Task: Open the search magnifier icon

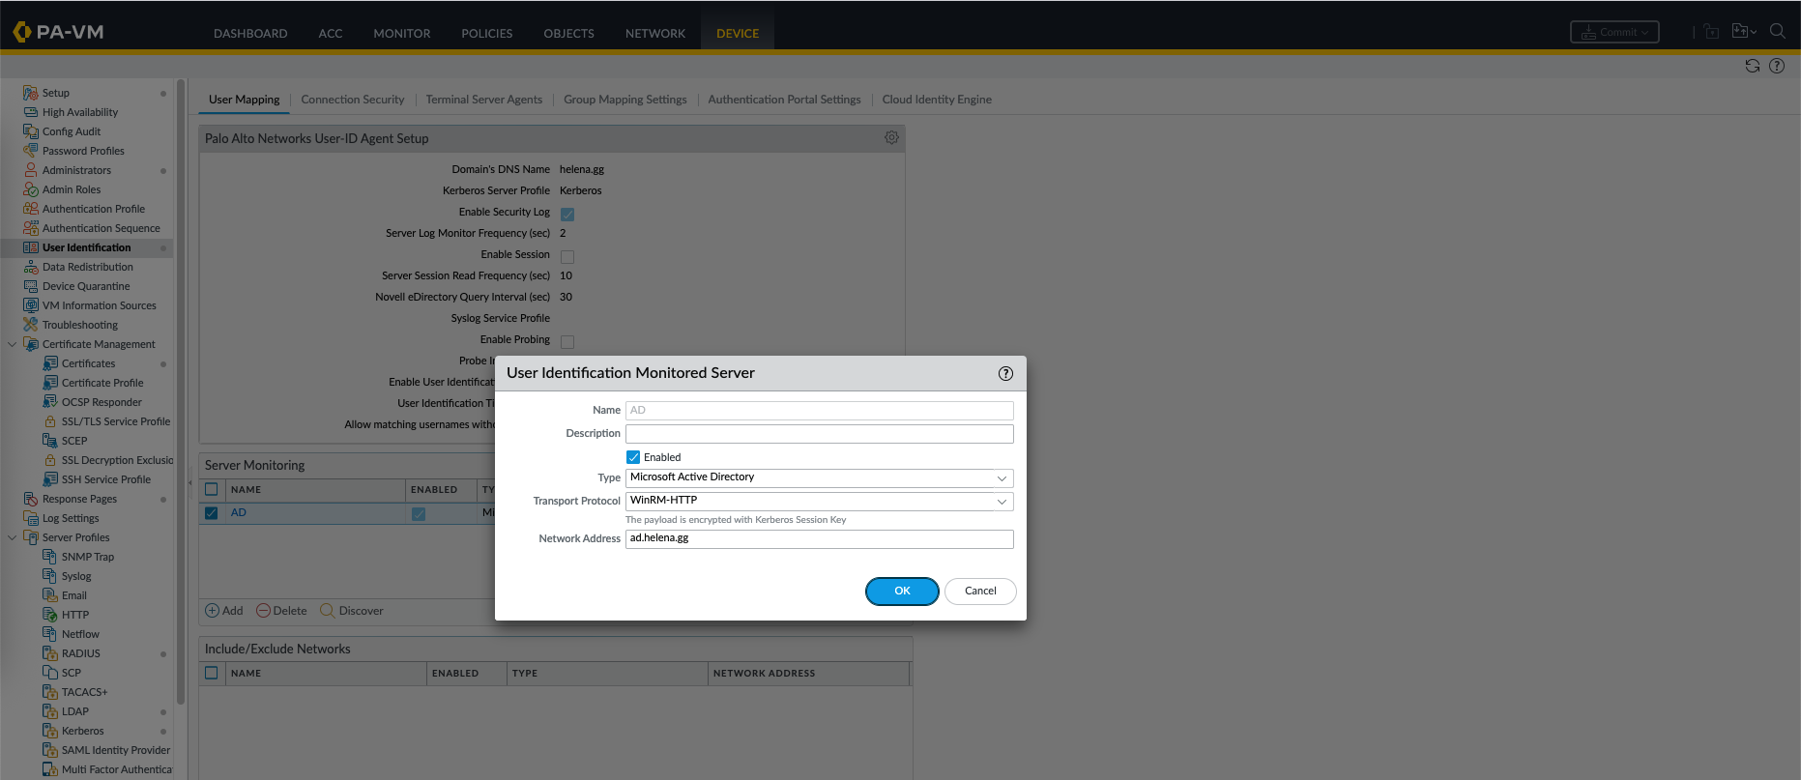Action: [1777, 31]
